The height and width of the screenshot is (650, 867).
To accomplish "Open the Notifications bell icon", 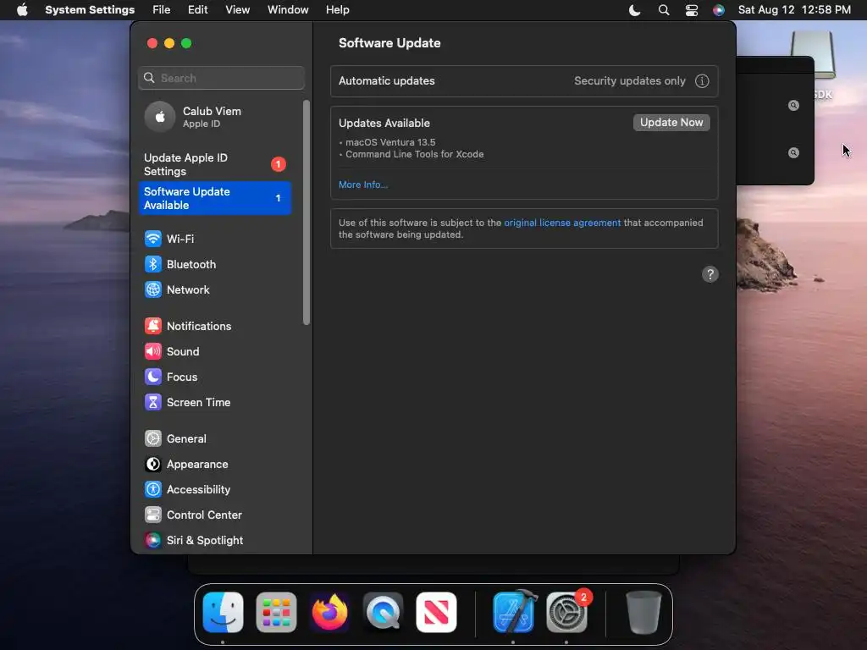I will click(153, 326).
